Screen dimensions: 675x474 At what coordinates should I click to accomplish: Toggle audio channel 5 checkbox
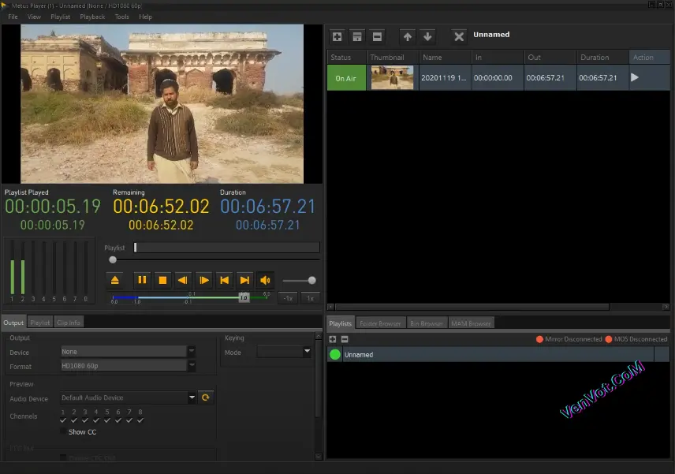click(107, 420)
